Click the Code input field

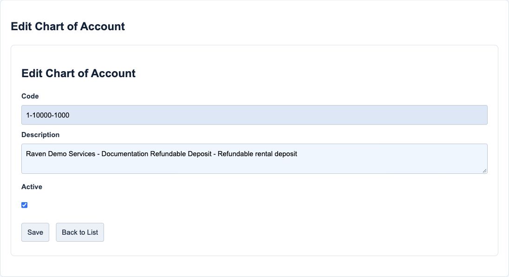[x=254, y=115]
